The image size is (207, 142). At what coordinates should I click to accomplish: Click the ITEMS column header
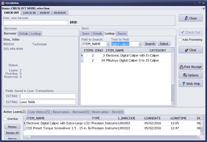point(89,50)
